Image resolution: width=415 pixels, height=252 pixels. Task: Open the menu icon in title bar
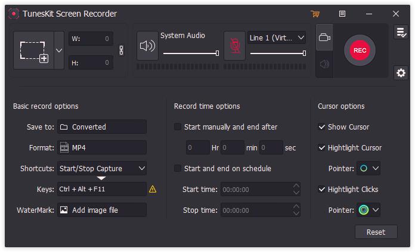[x=342, y=14]
